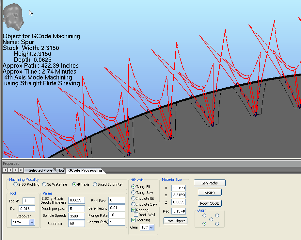
Task: Open the Stepover percentage dropdown
Action: [x=32, y=222]
